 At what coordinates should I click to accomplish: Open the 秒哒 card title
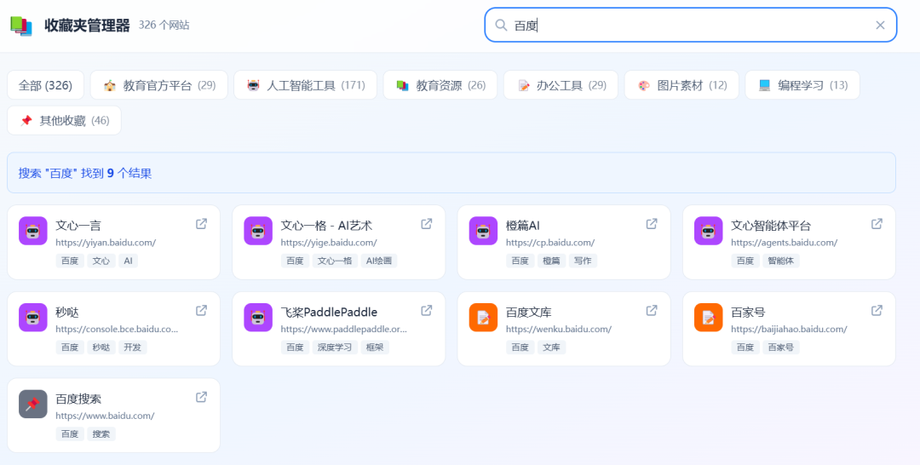click(67, 313)
